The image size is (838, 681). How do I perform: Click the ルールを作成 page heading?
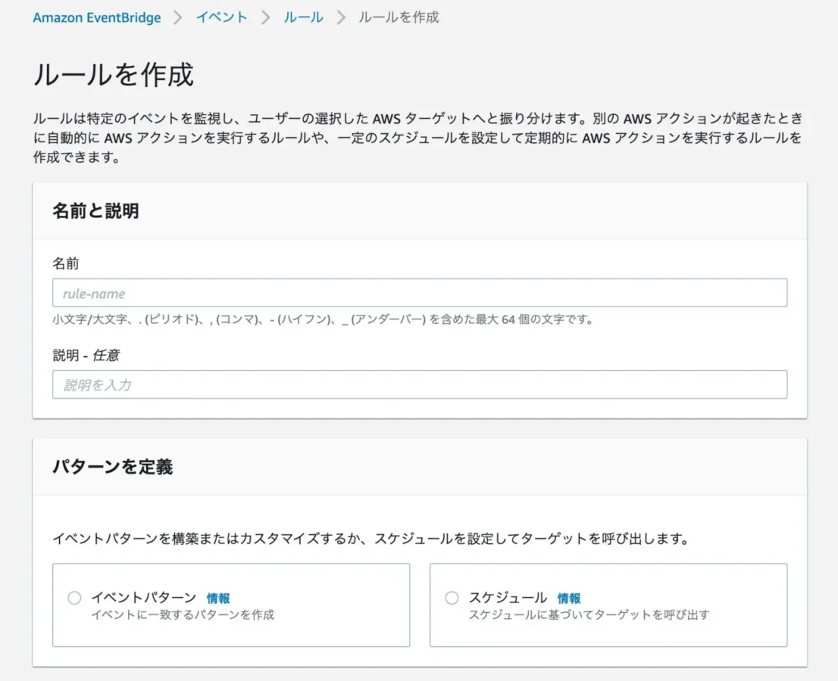tap(113, 75)
